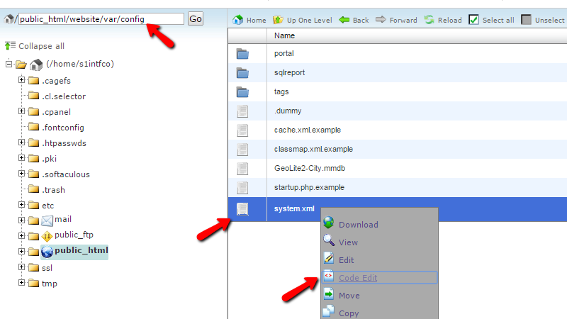567x319 pixels.
Task: Expand the .cpanel folder node
Action: tap(22, 111)
